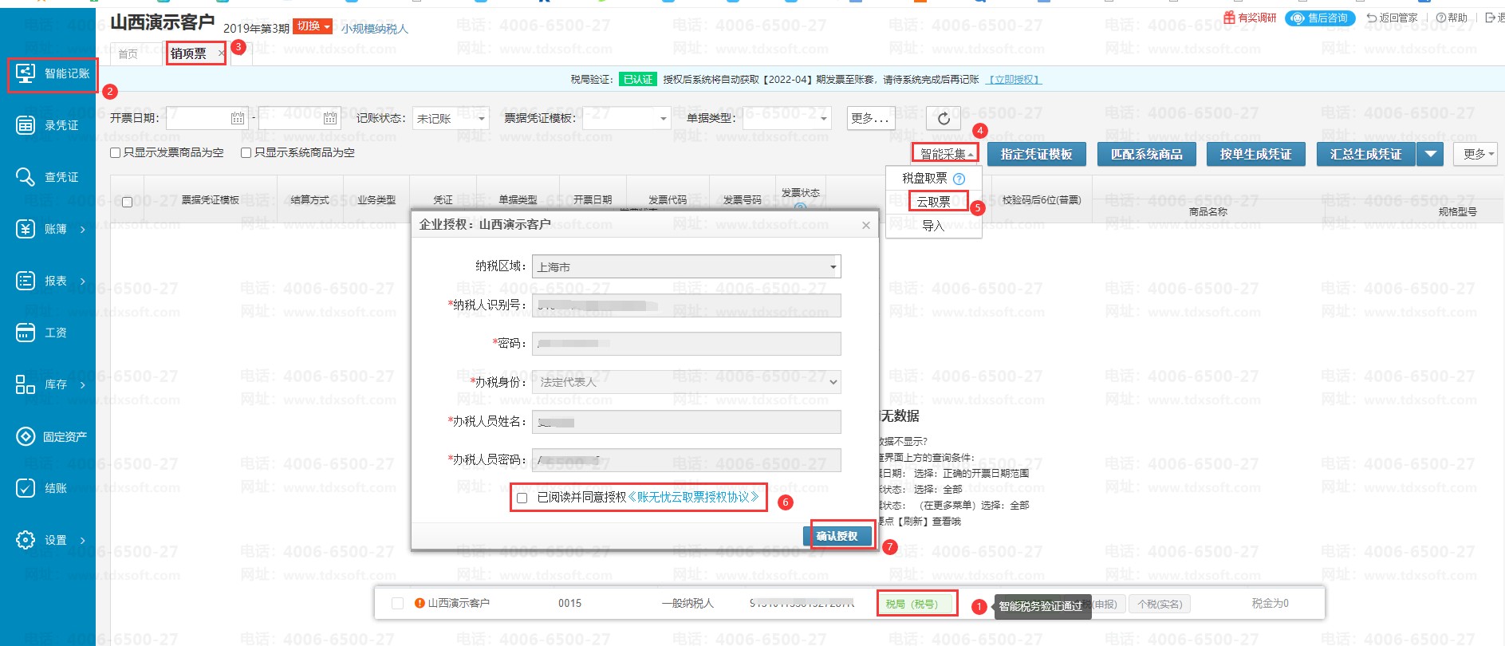Image resolution: width=1505 pixels, height=646 pixels.
Task: Open 查凭证 search icon in sidebar
Action: (x=26, y=177)
